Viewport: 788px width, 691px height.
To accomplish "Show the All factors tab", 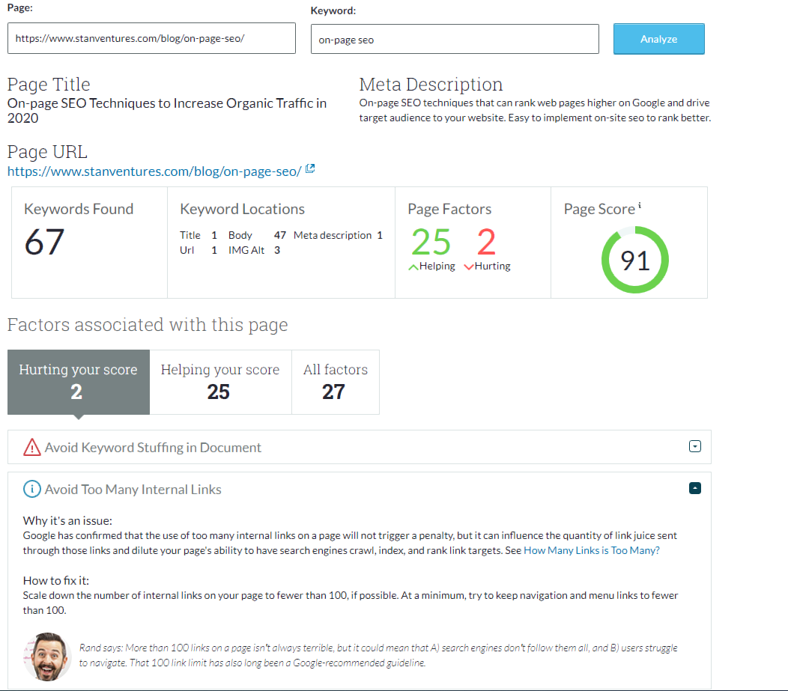I will point(335,382).
